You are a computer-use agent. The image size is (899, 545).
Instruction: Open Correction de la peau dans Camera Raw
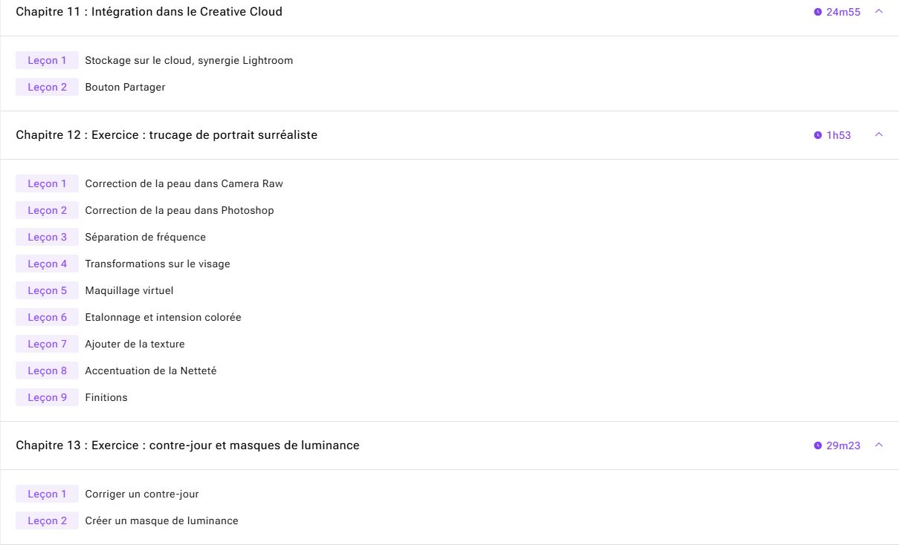pyautogui.click(x=184, y=183)
